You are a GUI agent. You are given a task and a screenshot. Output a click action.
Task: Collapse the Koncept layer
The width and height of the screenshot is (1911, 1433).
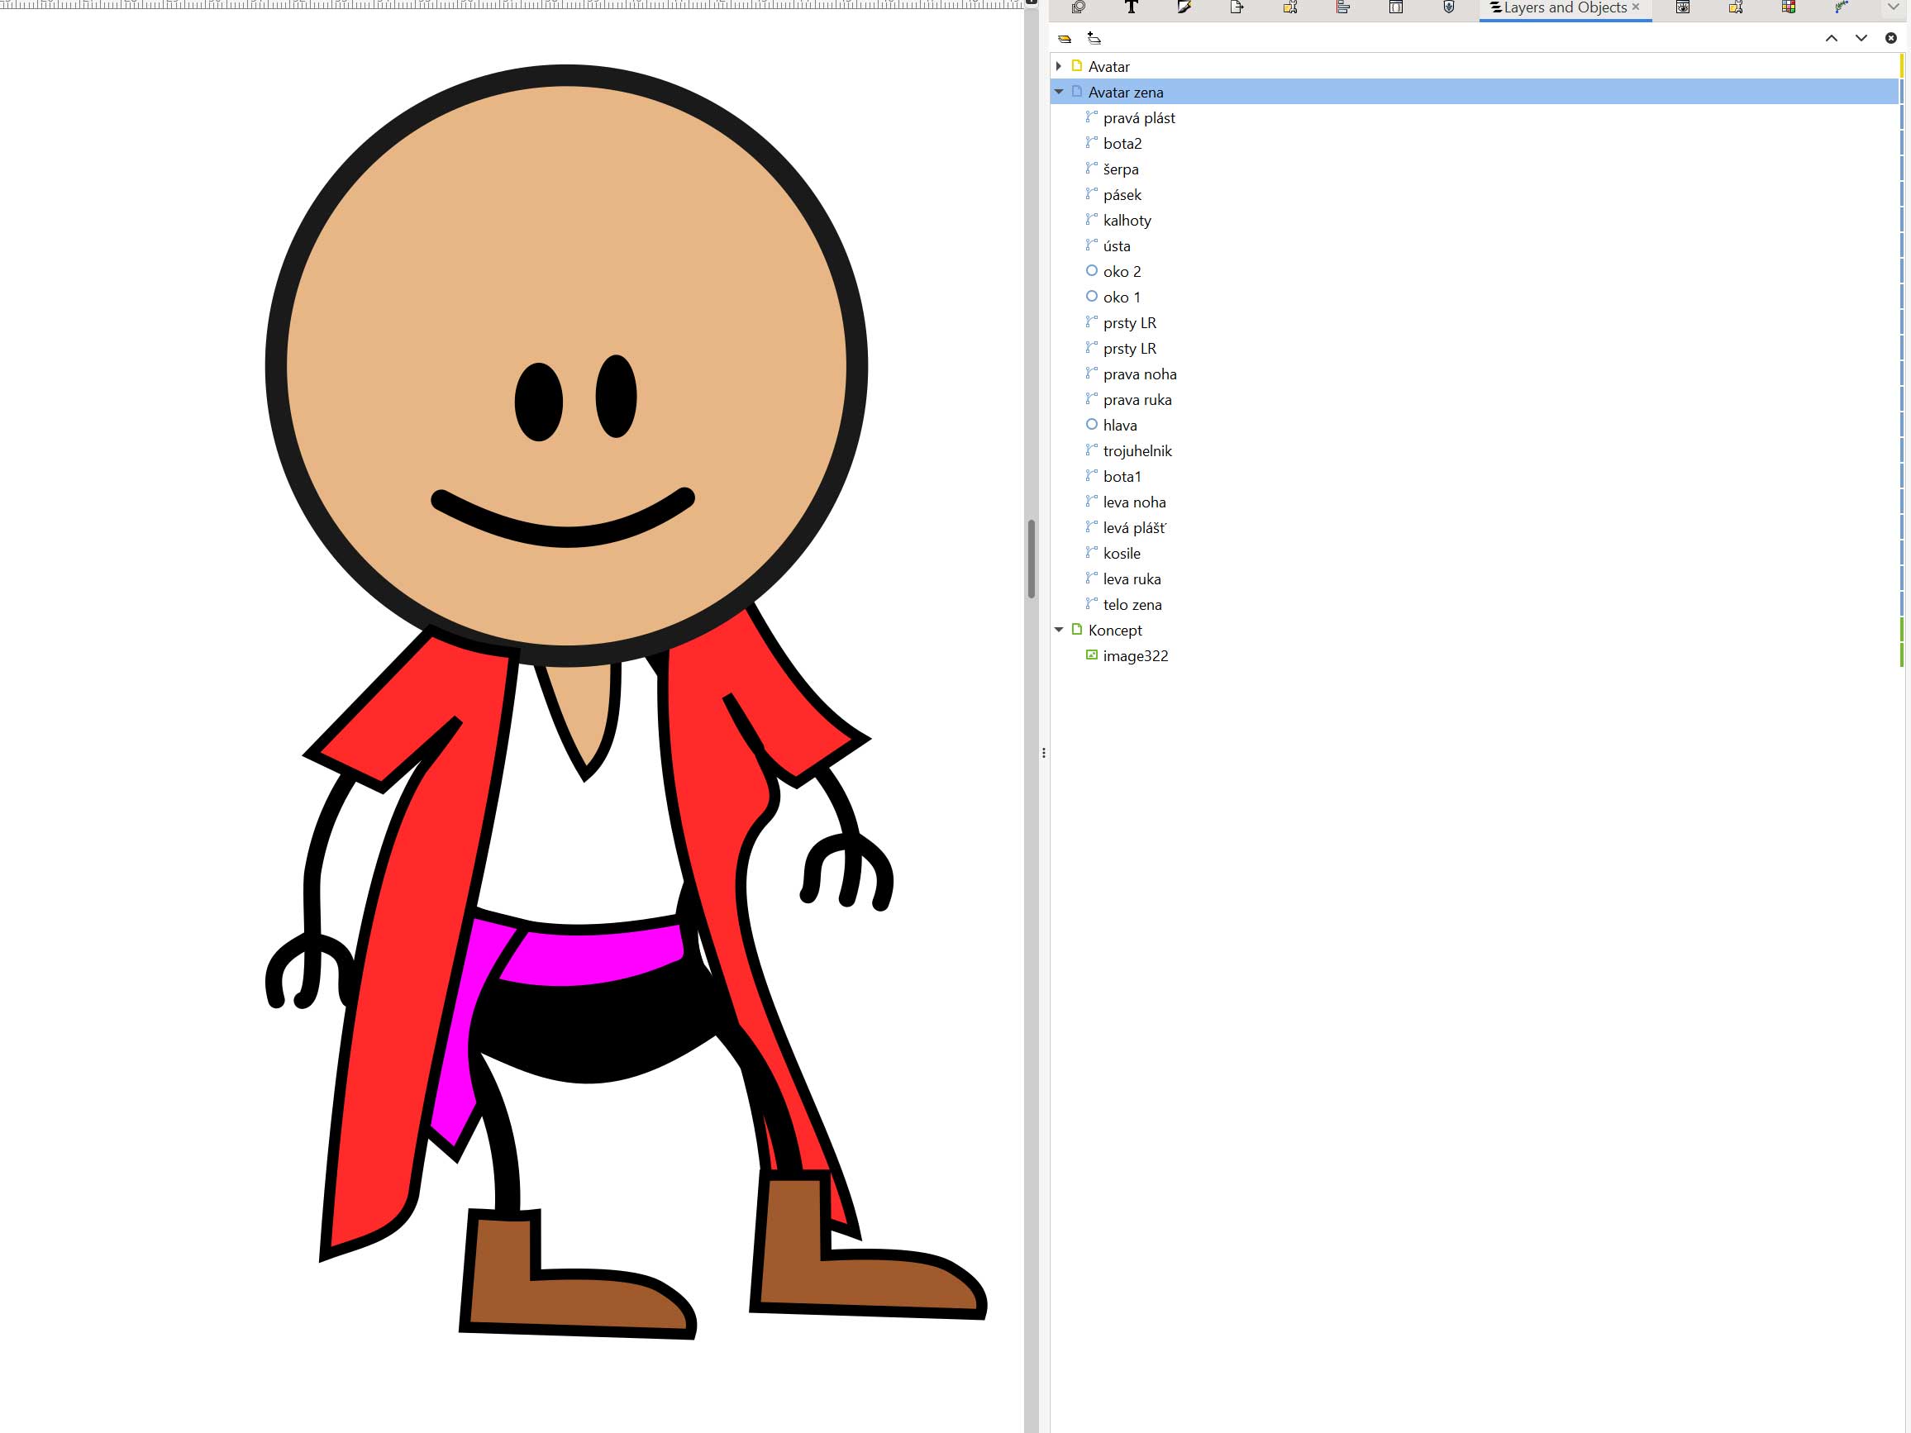tap(1058, 630)
